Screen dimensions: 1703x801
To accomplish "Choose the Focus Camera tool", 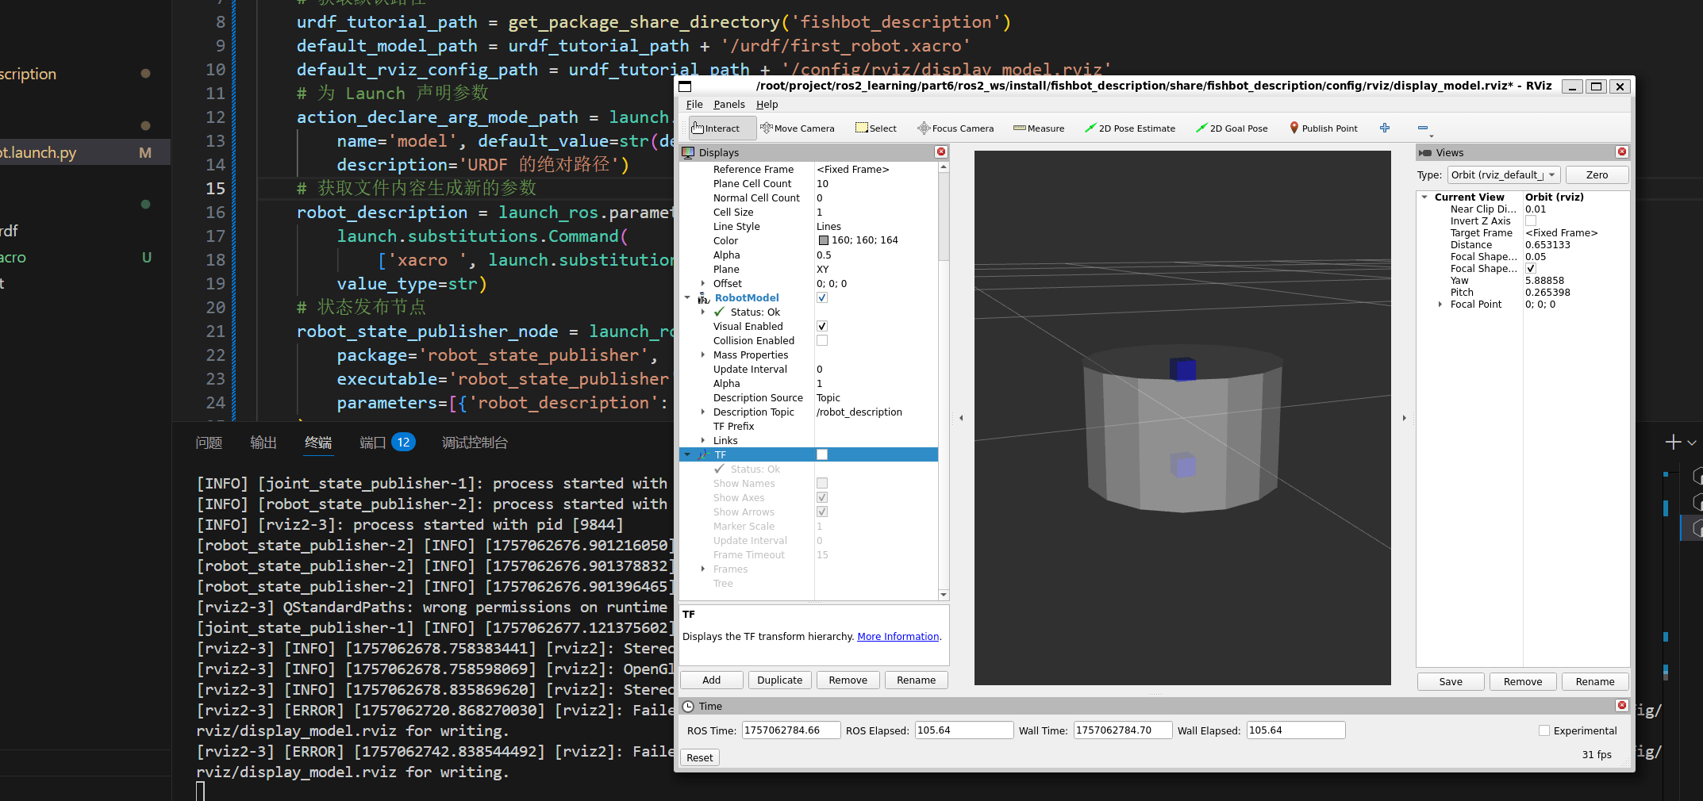I will coord(955,128).
